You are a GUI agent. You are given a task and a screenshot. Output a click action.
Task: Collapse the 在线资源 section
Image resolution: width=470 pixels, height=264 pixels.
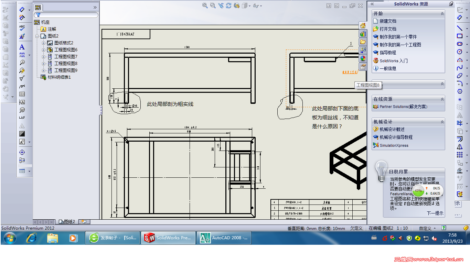click(x=442, y=99)
